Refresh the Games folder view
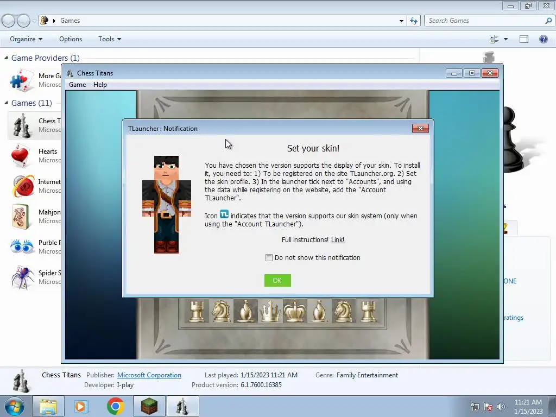 (413, 21)
